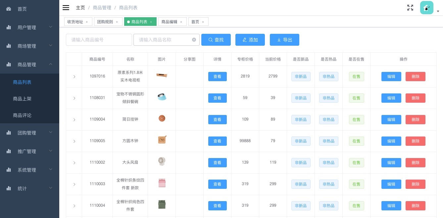Viewport: 443px width, 218px height.
Task: Open 商品上架 in the sidebar
Action: coord(22,99)
